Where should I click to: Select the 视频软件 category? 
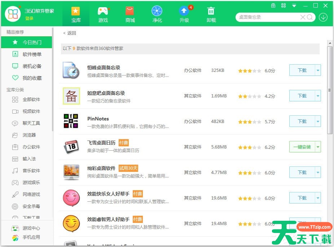click(26, 111)
